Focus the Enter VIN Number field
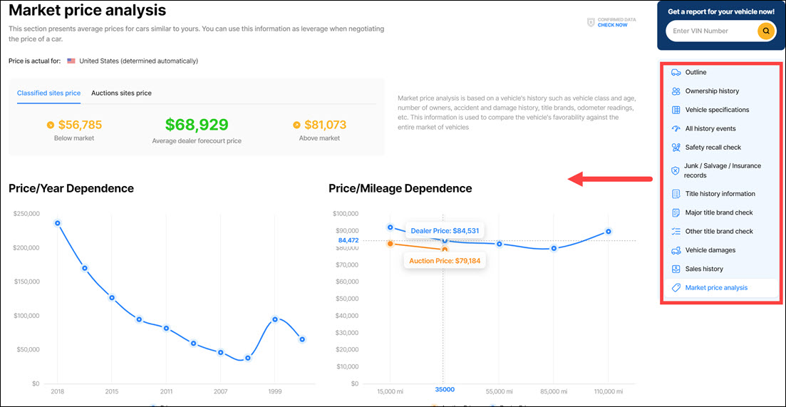786x407 pixels. [x=713, y=31]
